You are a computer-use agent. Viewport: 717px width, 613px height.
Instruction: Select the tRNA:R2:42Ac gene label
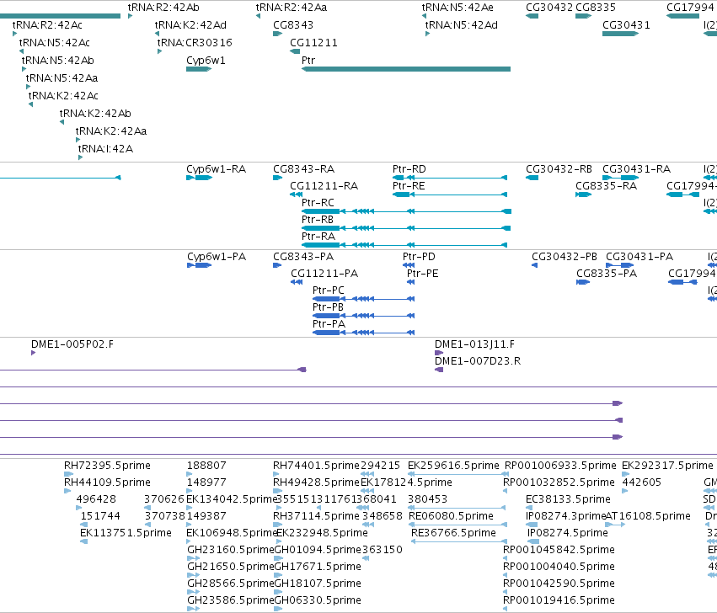47,25
